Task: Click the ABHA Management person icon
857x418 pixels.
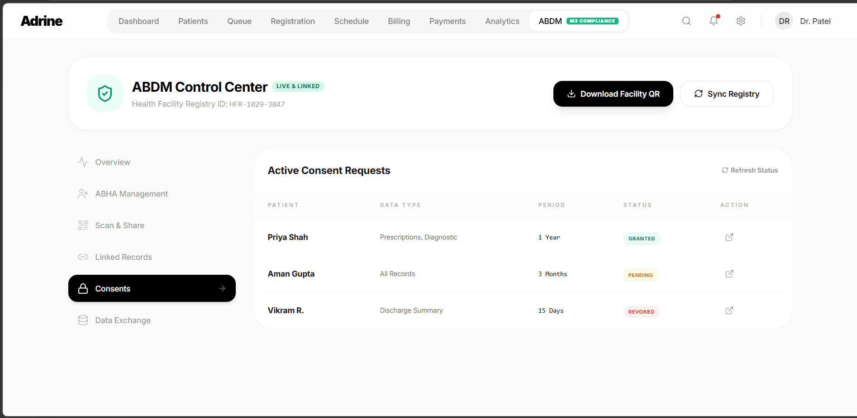Action: coord(83,193)
